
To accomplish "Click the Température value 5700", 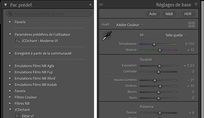I will coord(190,44).
